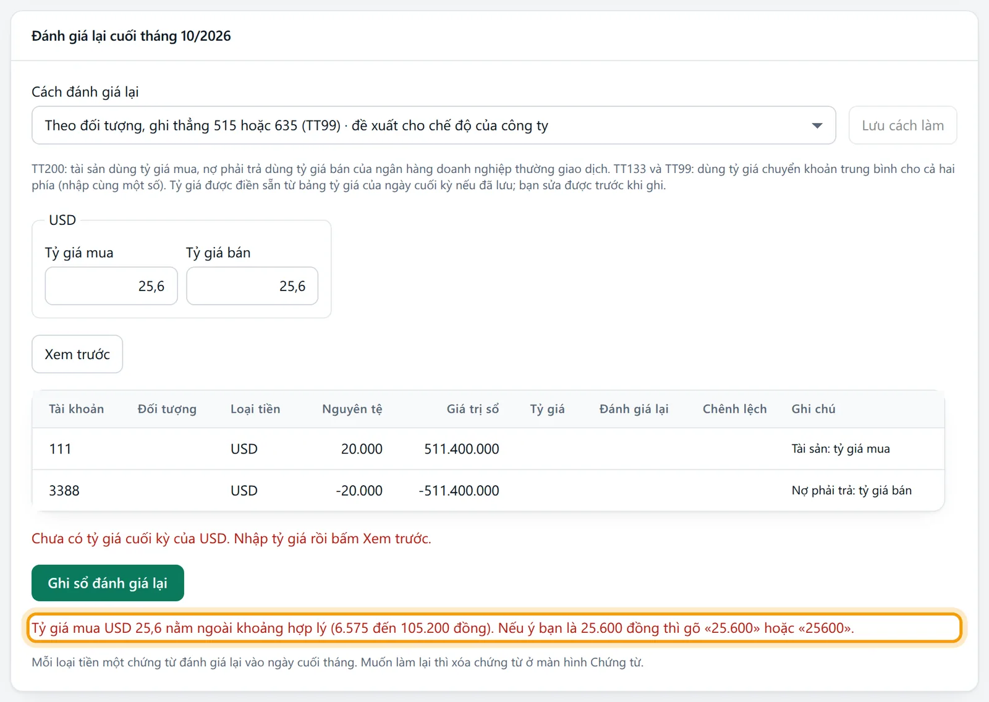
Task: Select the Chênh lệch column header
Action: click(x=734, y=409)
